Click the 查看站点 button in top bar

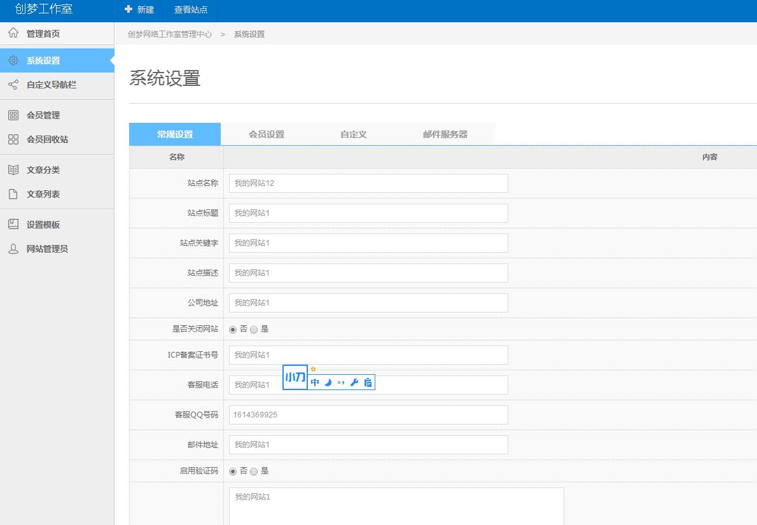pos(191,10)
